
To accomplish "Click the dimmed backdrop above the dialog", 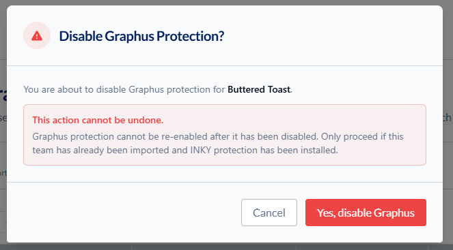I will click(x=227, y=2).
